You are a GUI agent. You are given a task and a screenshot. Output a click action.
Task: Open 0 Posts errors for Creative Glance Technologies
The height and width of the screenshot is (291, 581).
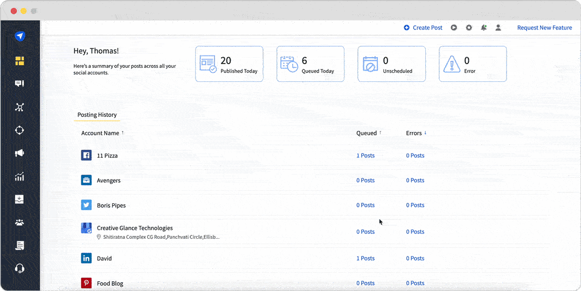tap(415, 232)
